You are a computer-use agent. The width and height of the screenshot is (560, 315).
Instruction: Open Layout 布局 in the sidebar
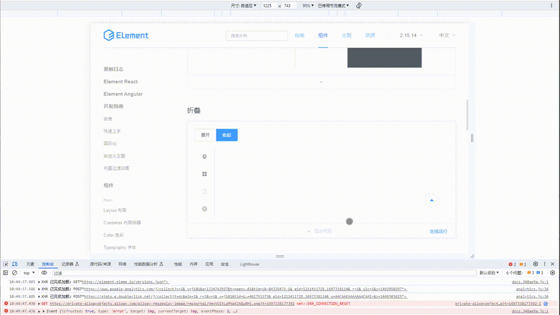115,210
